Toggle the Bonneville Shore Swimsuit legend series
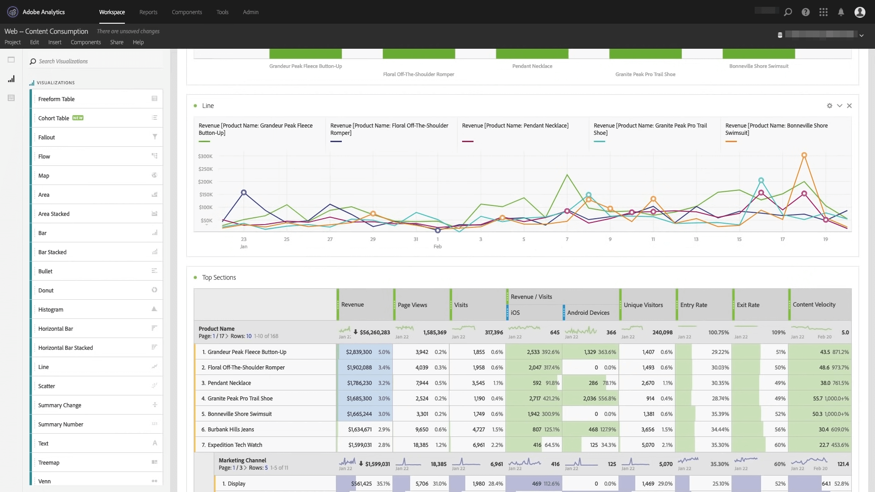Viewport: 875px width, 492px height. (776, 129)
